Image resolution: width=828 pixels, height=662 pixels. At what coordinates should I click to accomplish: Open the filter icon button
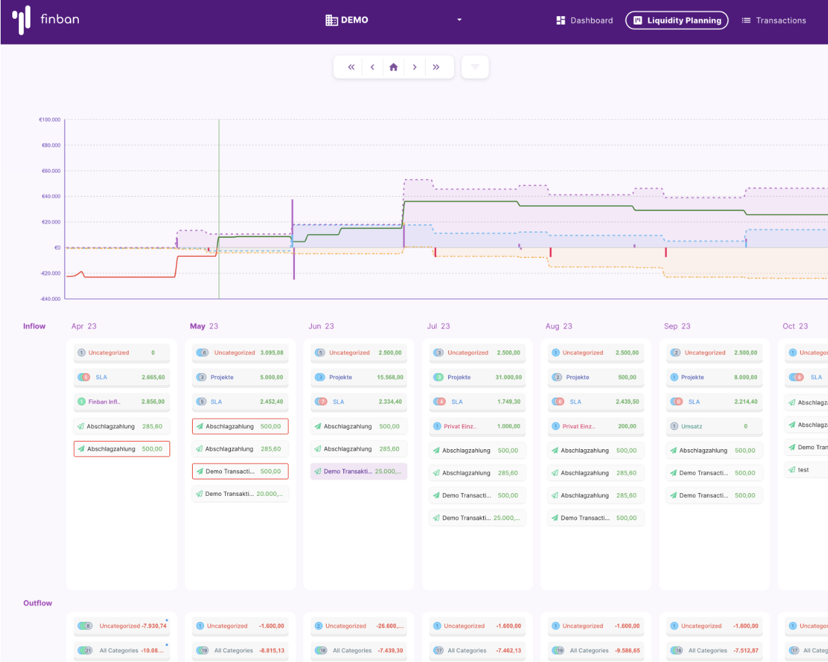[x=475, y=67]
